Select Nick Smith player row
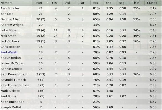This screenshot has width=162, height=110. coord(81,36)
